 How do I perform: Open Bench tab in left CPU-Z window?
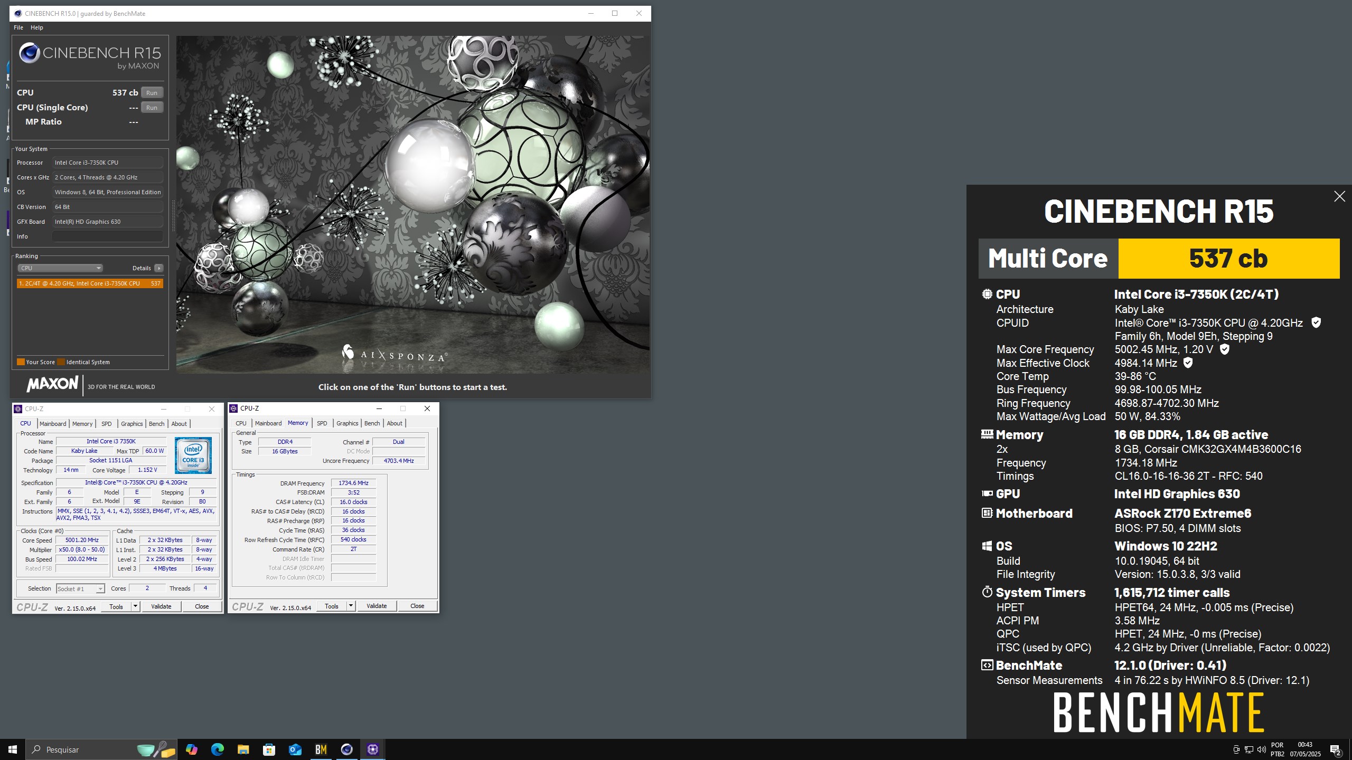pyautogui.click(x=157, y=424)
